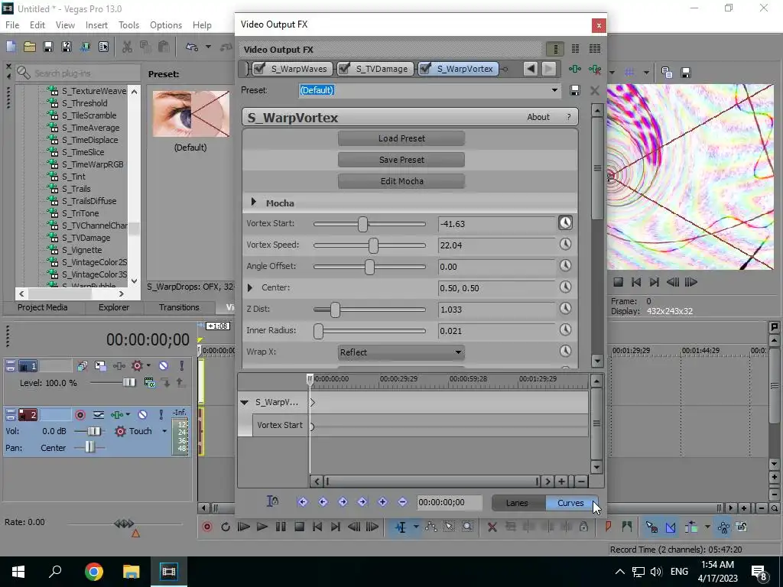Click the Loop Playback icon
This screenshot has height=587, width=783.
click(226, 527)
